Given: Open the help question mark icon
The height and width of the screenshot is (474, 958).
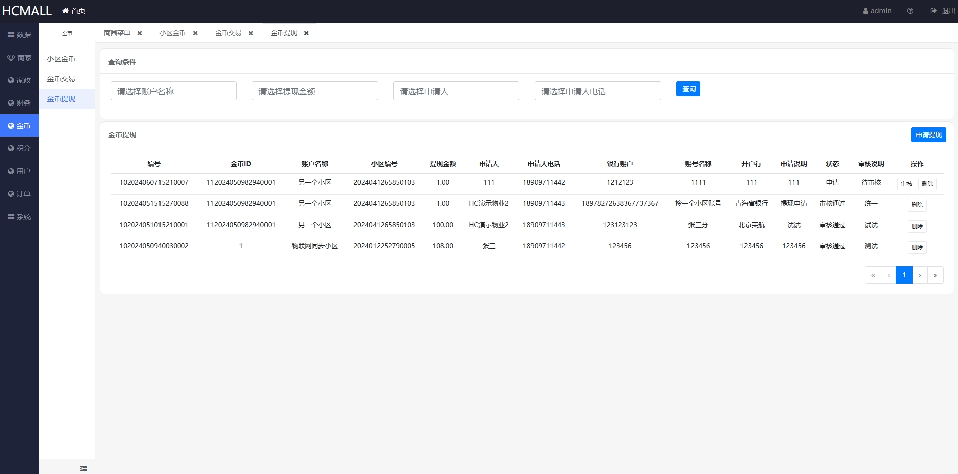Looking at the screenshot, I should tap(910, 11).
